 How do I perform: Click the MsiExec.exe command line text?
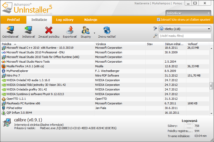78,128
